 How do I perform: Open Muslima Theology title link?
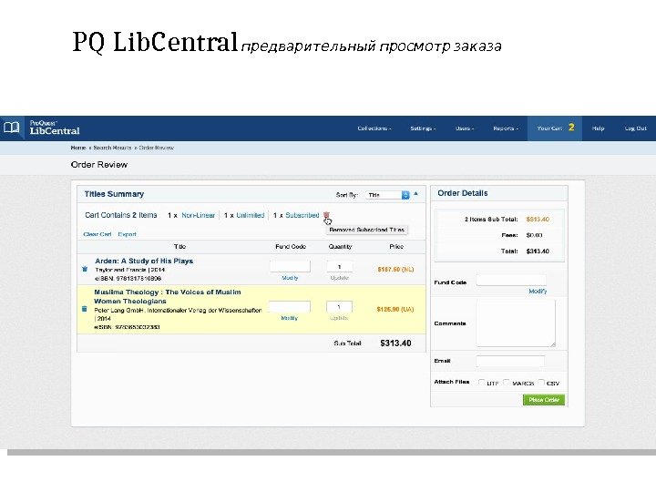[168, 296]
